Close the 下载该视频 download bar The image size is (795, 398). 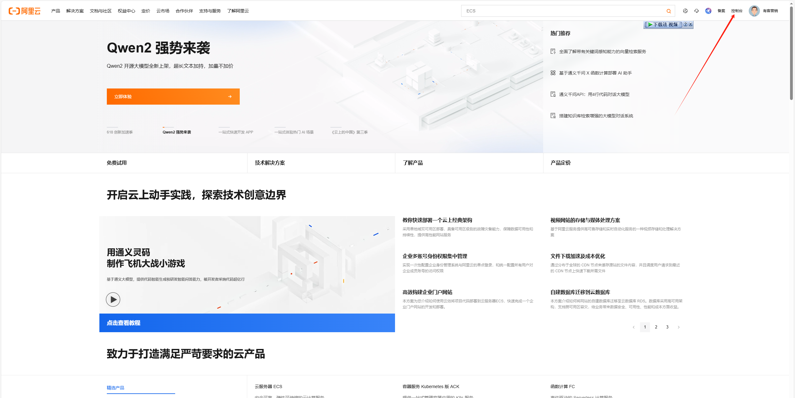690,24
